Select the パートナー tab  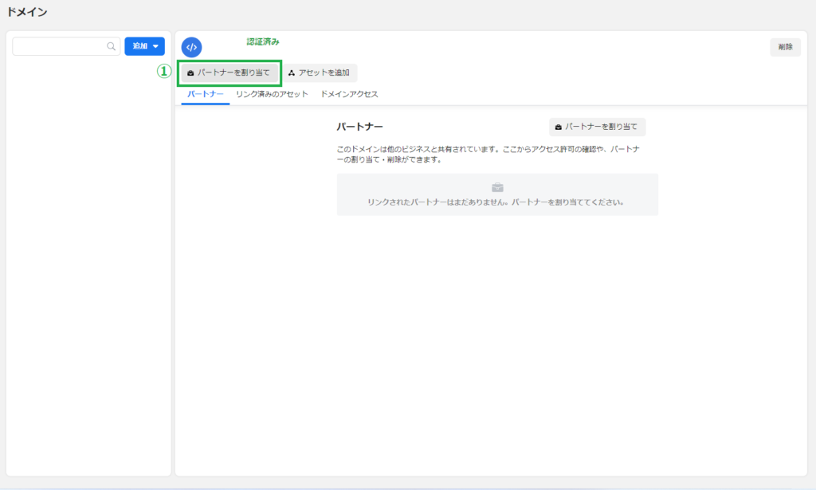(205, 94)
